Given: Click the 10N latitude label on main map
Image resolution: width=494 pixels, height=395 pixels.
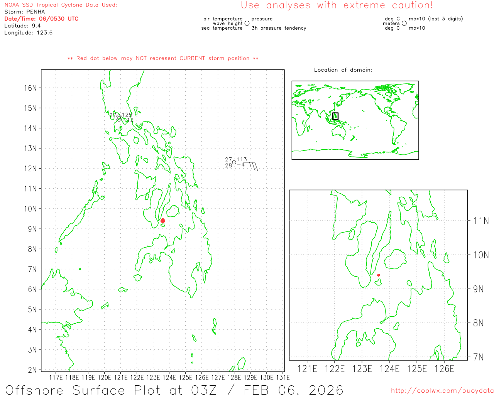Looking at the screenshot, I should pos(30,209).
